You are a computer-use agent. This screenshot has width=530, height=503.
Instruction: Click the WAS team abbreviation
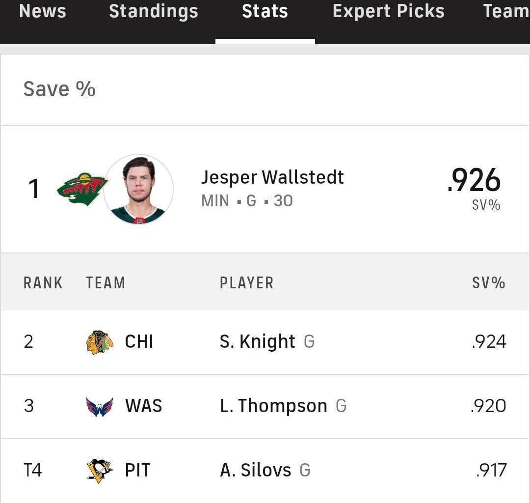point(142,406)
